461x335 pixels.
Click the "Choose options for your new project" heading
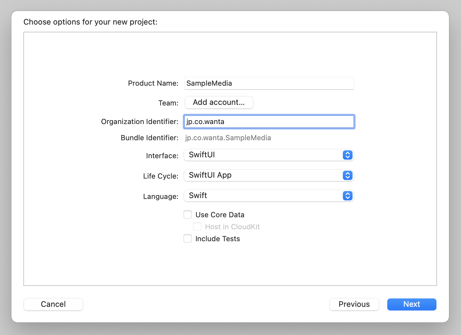point(90,22)
